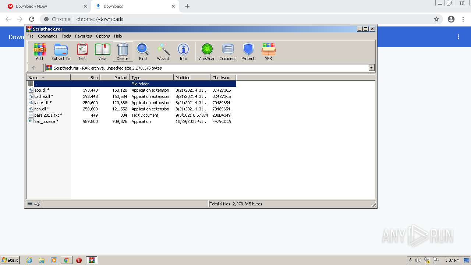Open Internet Explorer from taskbar
This screenshot has width=471, height=265.
click(29, 260)
